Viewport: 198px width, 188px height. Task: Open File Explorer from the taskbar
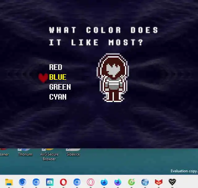[x=9, y=182]
